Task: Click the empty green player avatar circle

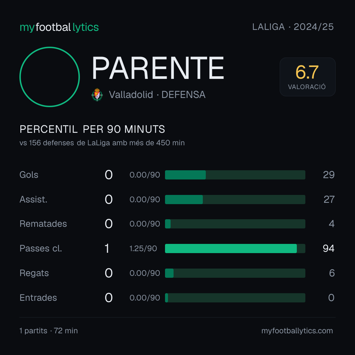Action: click(x=50, y=77)
